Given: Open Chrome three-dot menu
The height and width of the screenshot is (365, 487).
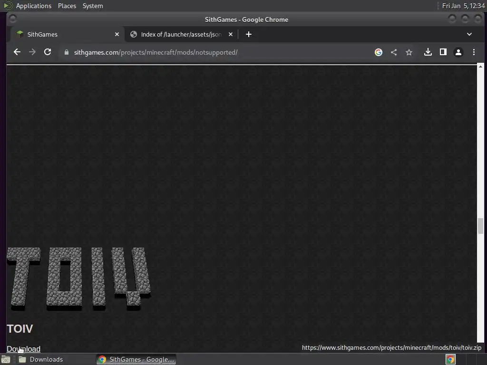Looking at the screenshot, I should click(x=474, y=52).
